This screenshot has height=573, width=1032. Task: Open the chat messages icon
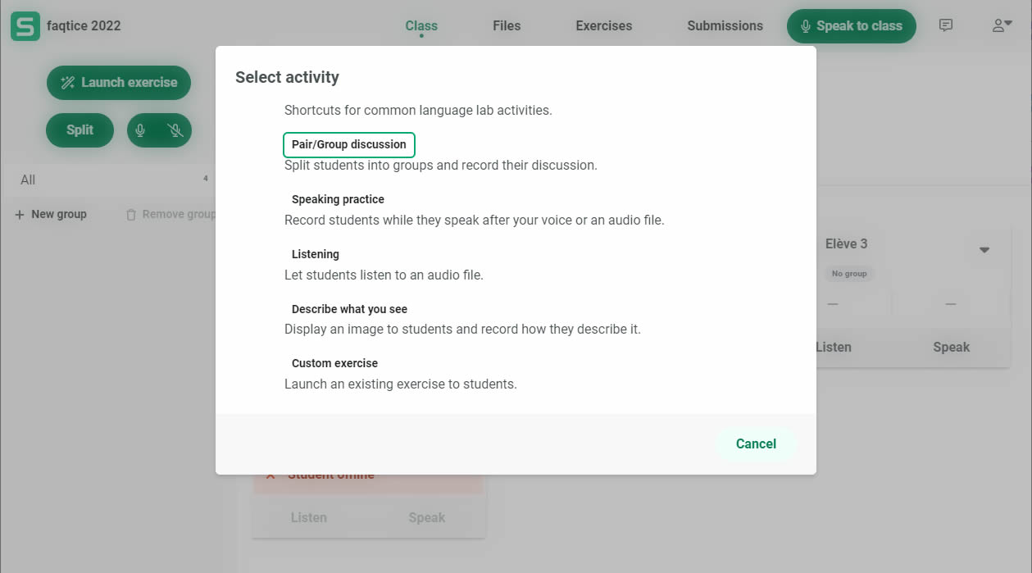point(945,25)
